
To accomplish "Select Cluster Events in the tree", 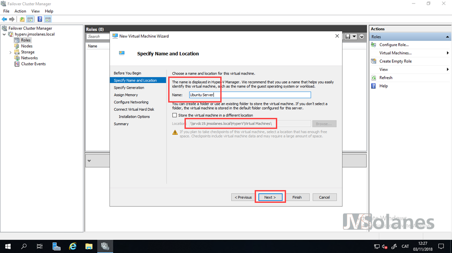I will tap(33, 64).
